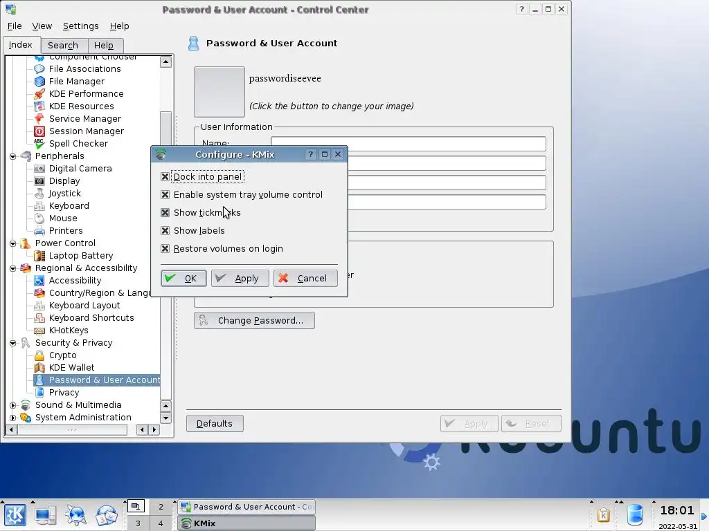Click the KMix taskbar entry
The height and width of the screenshot is (531, 709).
coord(246,523)
